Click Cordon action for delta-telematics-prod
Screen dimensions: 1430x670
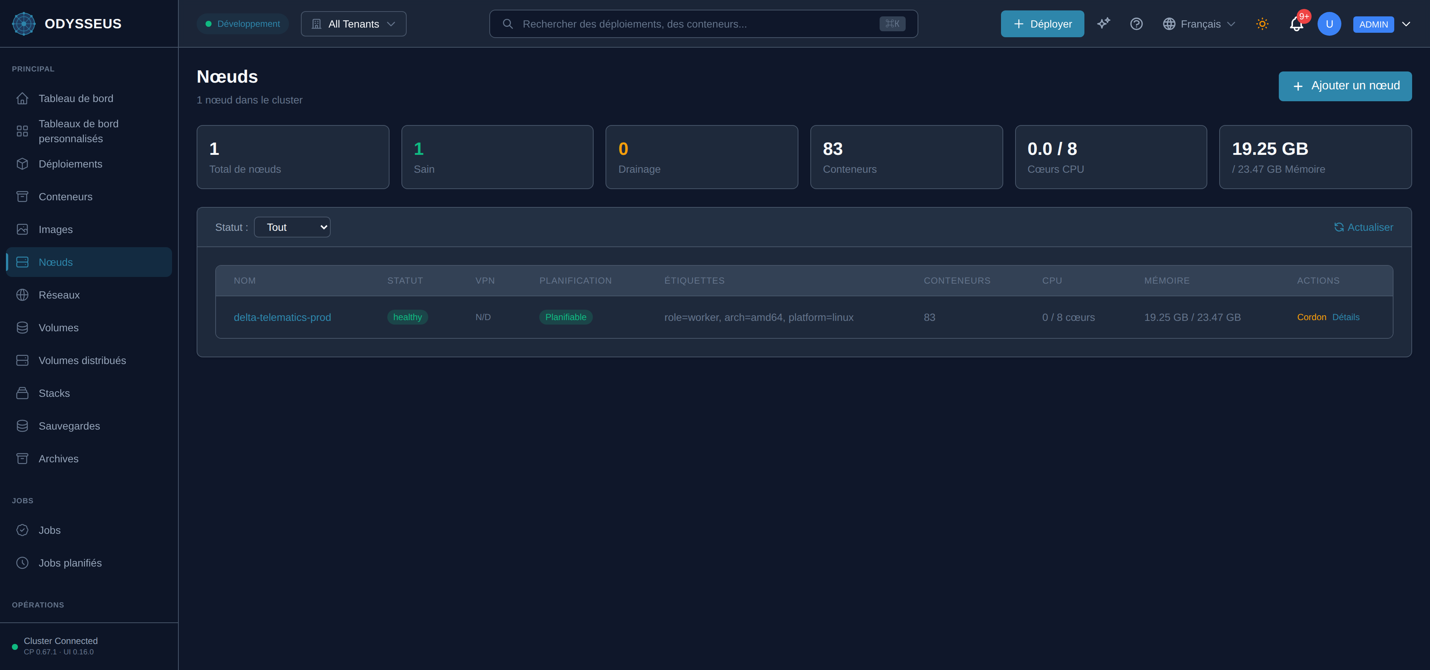click(x=1311, y=317)
